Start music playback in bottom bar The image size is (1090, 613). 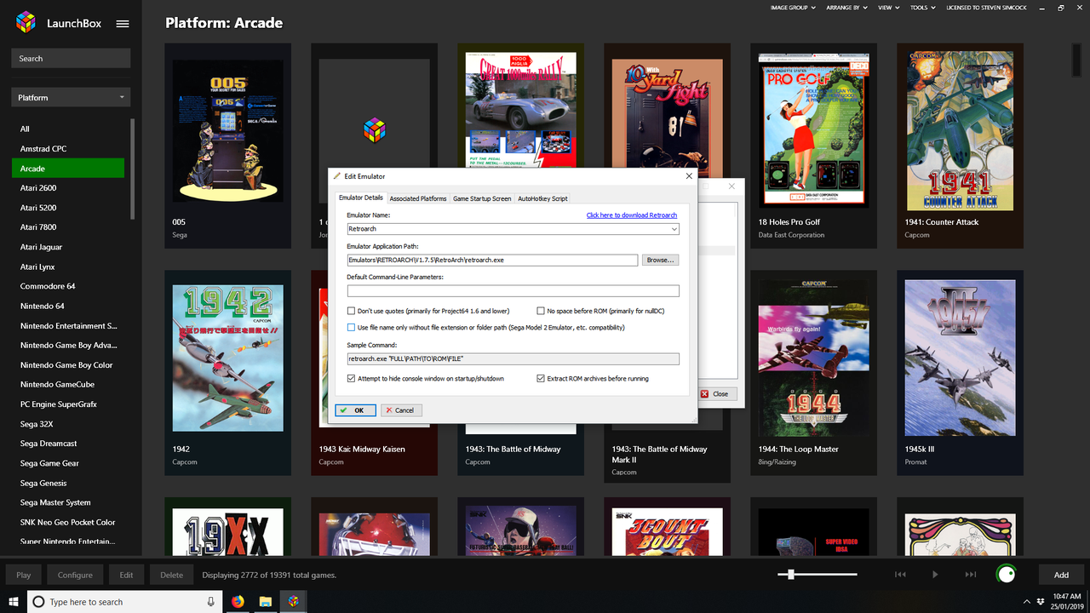(x=935, y=575)
